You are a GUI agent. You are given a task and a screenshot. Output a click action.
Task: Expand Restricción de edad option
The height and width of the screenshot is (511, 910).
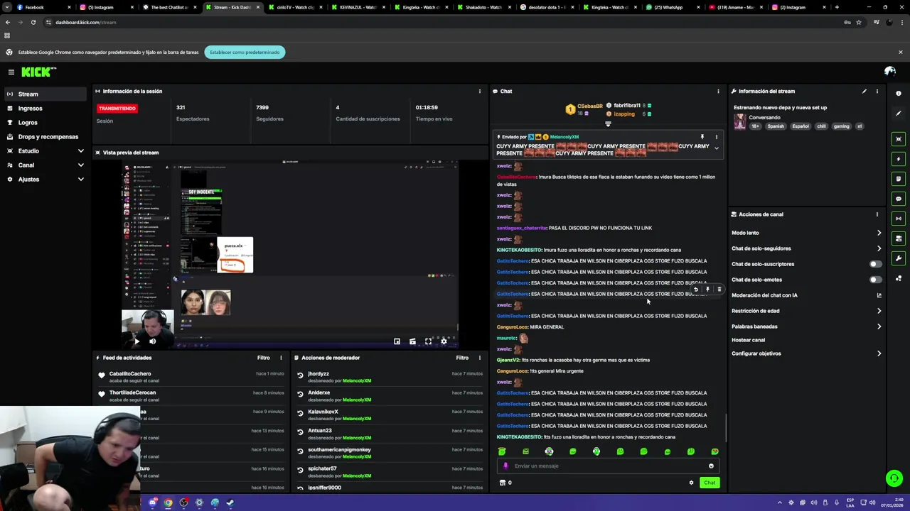pos(807,311)
